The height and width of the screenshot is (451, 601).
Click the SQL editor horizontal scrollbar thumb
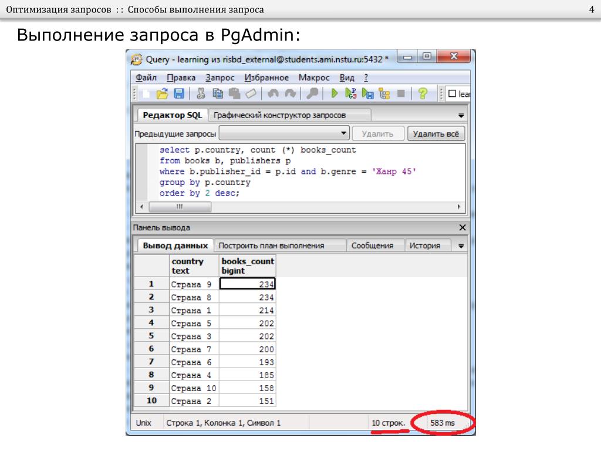pos(180,207)
